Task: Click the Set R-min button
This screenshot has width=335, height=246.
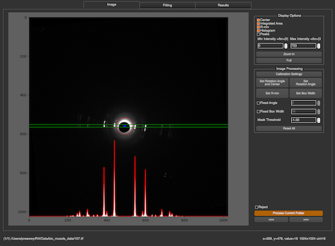Action: coord(272,93)
